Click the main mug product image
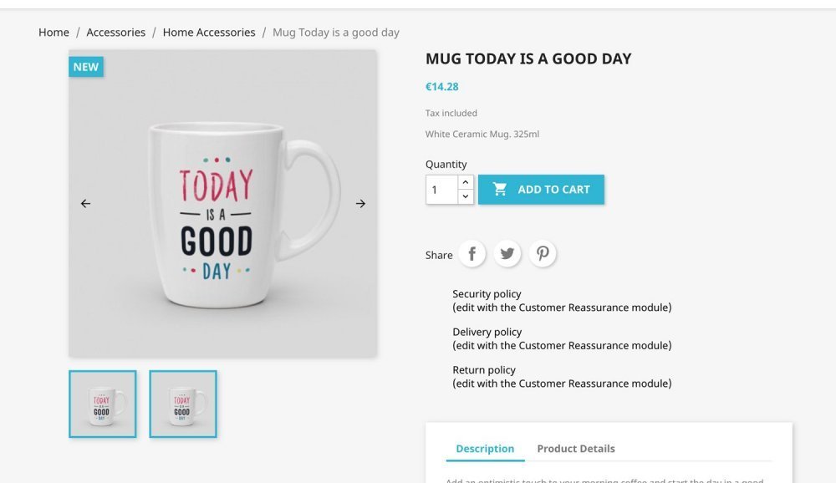 coord(222,217)
